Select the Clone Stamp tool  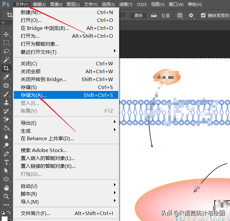point(6,102)
